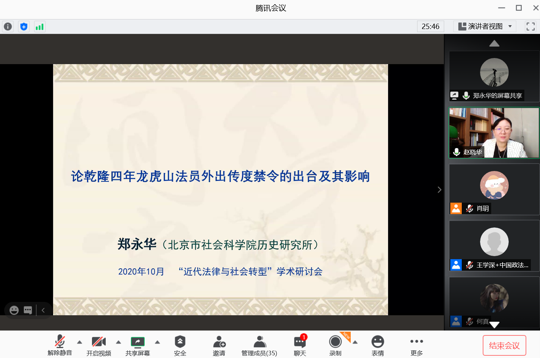The width and height of the screenshot is (540, 358).
Task: Open the meeting info icon
Action: [x=8, y=27]
